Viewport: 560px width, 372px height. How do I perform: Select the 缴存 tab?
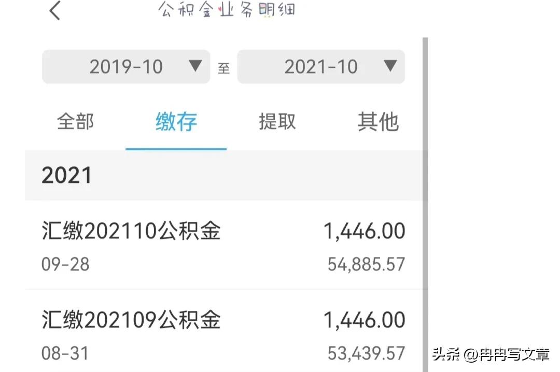coord(175,122)
